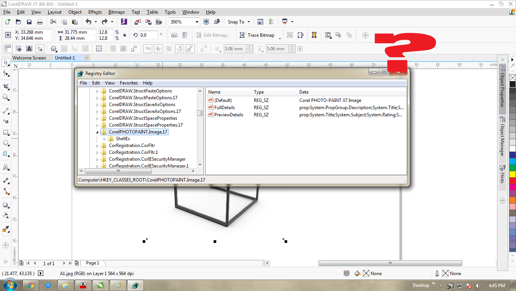
Task: Open the Bitmaps menu
Action: tap(116, 12)
